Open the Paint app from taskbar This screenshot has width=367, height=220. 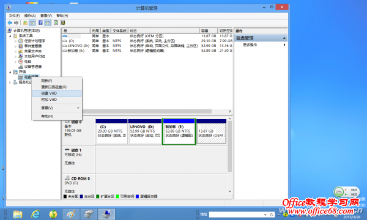tap(71, 214)
